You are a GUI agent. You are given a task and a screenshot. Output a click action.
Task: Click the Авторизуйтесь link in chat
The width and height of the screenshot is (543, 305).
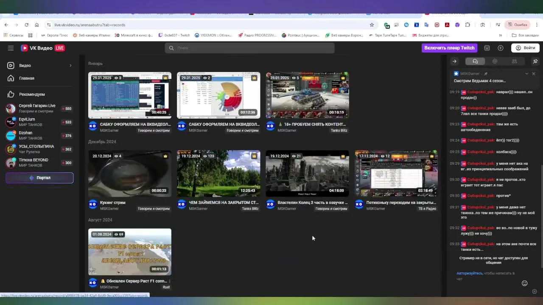pyautogui.click(x=469, y=273)
